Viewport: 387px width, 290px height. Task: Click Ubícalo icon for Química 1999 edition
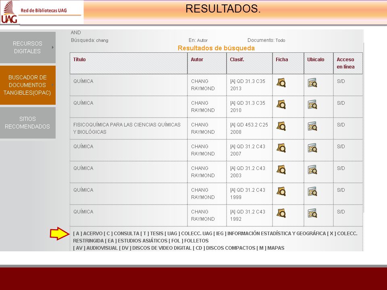pyautogui.click(x=312, y=191)
